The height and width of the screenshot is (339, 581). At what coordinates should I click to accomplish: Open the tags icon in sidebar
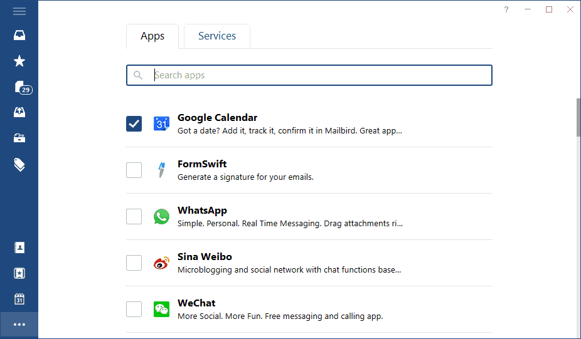(19, 165)
